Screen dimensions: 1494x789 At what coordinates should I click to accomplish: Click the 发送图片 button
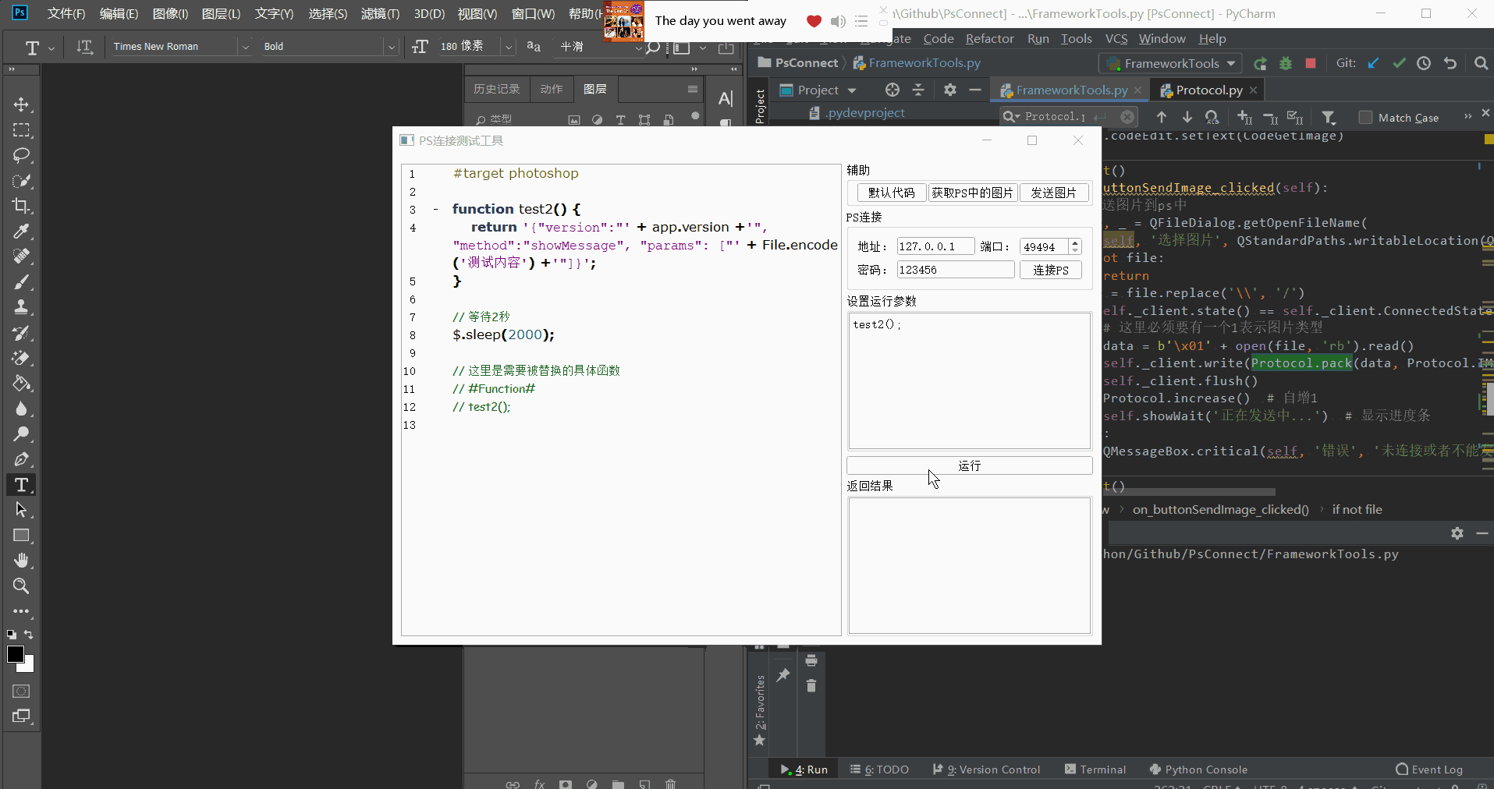coord(1053,193)
